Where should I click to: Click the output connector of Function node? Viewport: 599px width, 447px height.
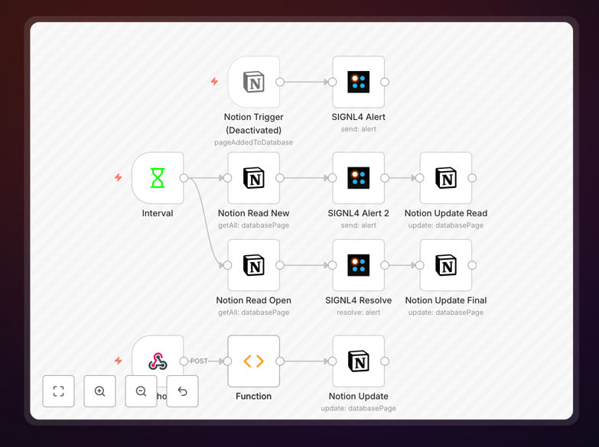(280, 361)
